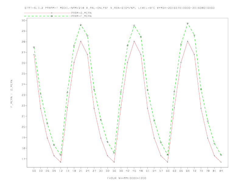Click the y-axis tick label 26

23,63
